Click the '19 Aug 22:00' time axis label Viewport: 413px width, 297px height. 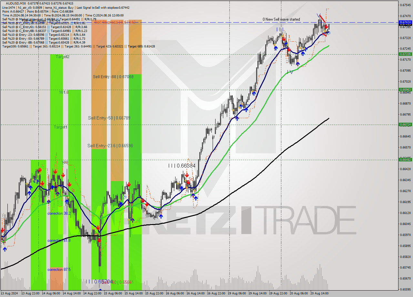(x=278, y=293)
